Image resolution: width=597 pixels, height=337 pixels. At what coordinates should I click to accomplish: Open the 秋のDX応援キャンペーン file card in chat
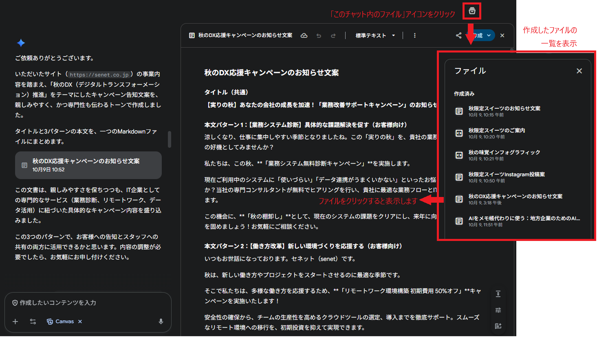(88, 165)
